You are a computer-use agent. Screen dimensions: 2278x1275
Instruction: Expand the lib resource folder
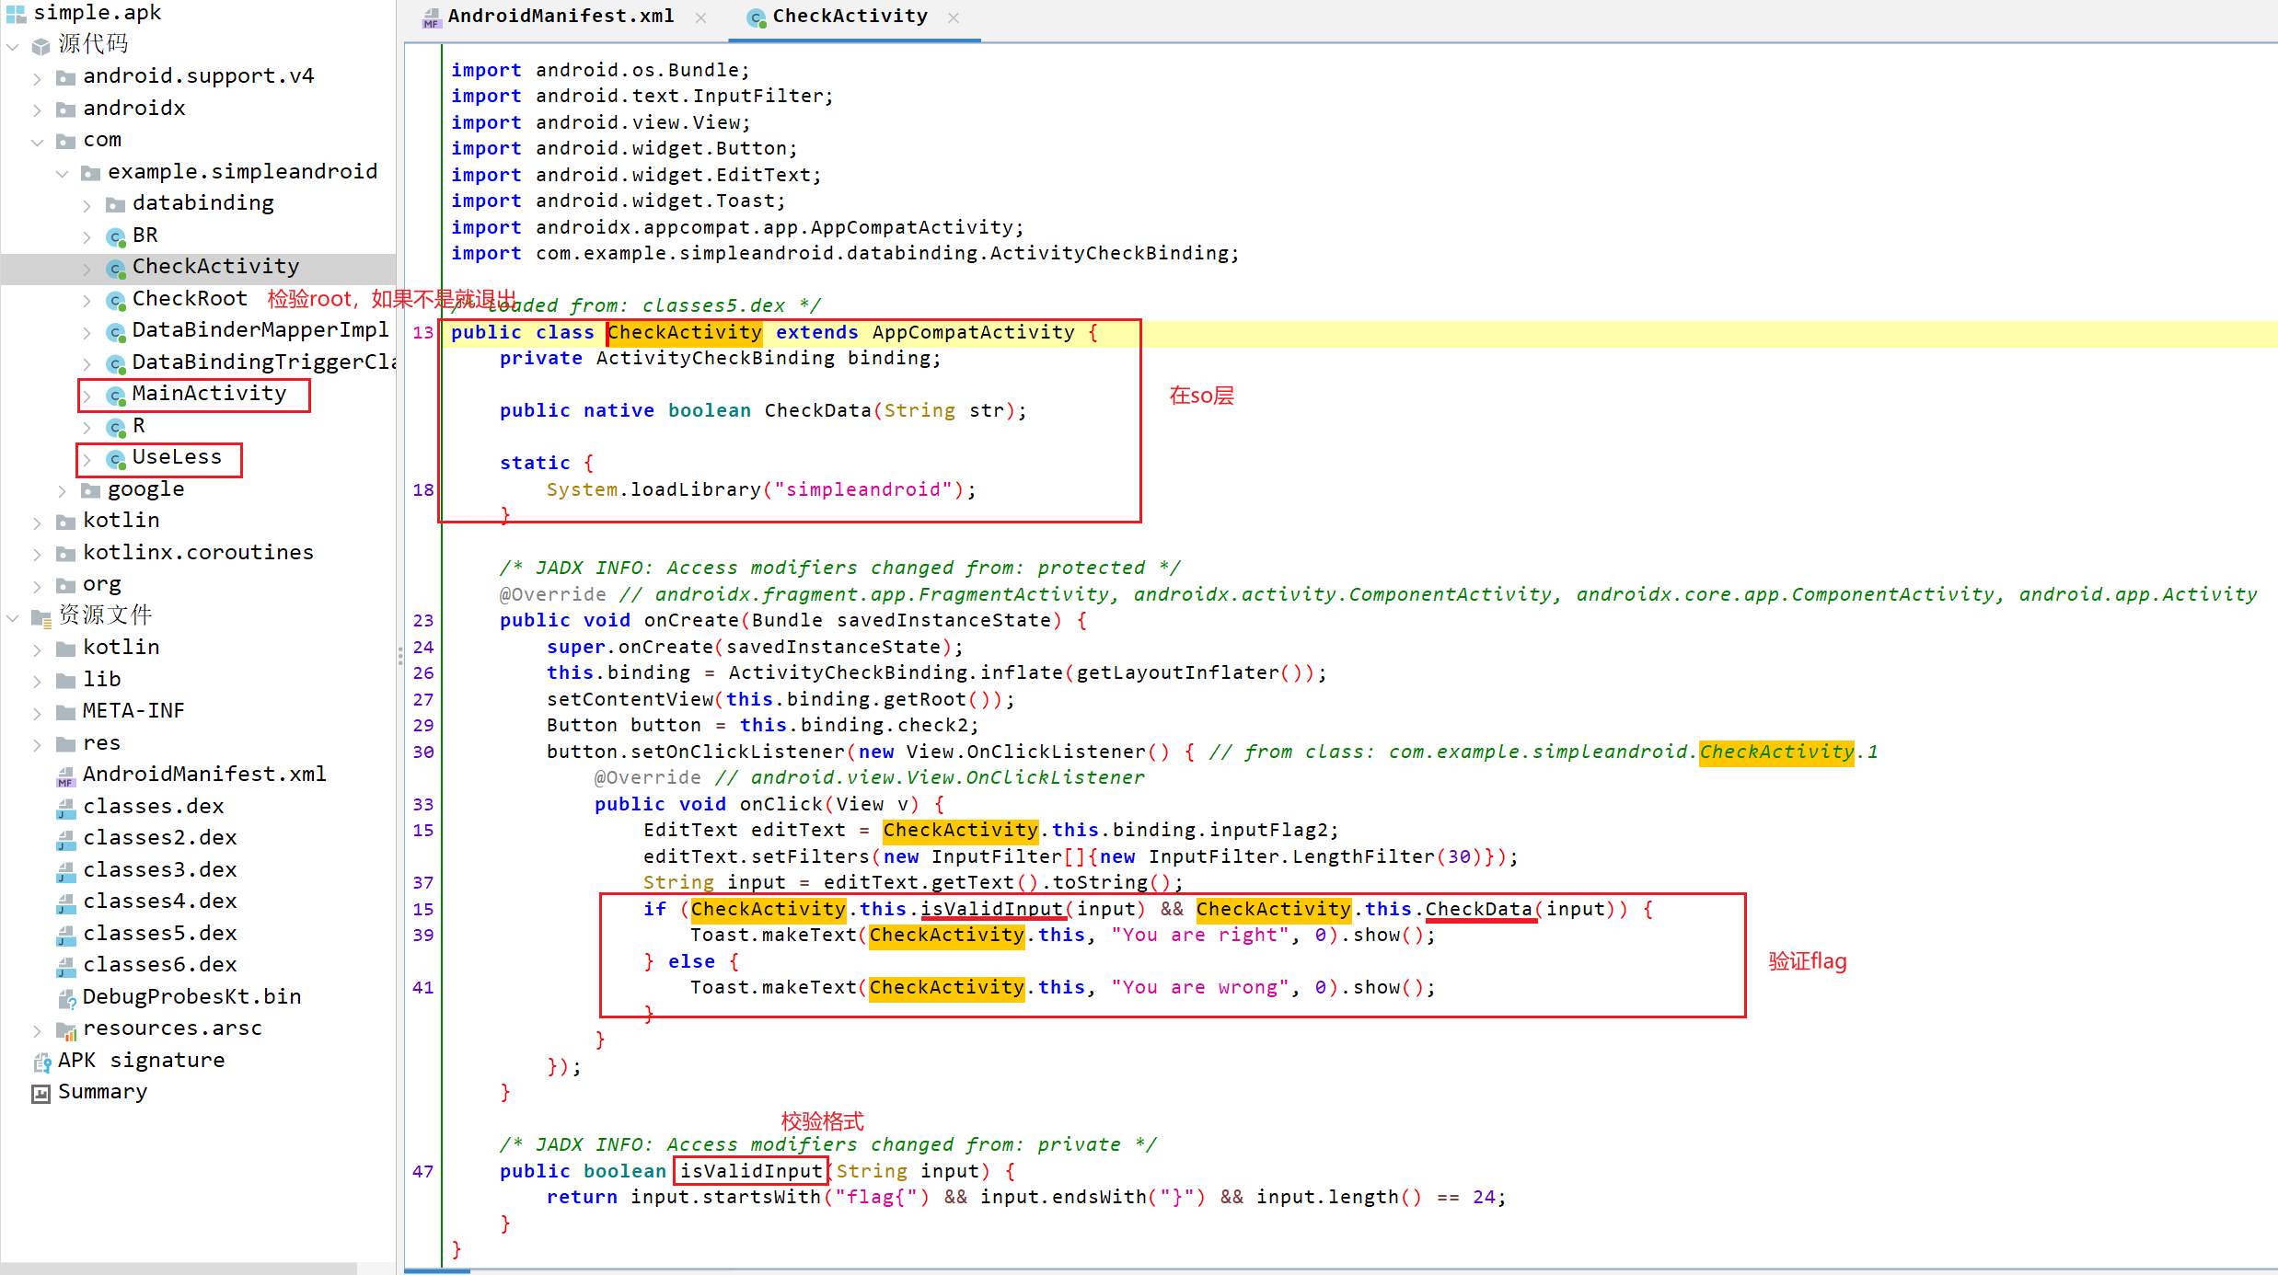coord(38,682)
